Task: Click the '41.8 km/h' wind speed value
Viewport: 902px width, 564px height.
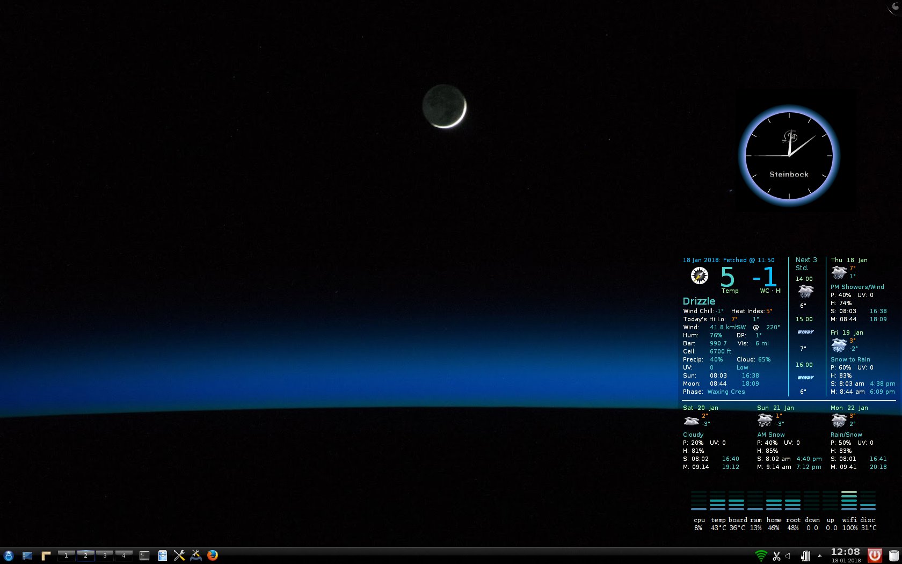Action: (x=724, y=327)
